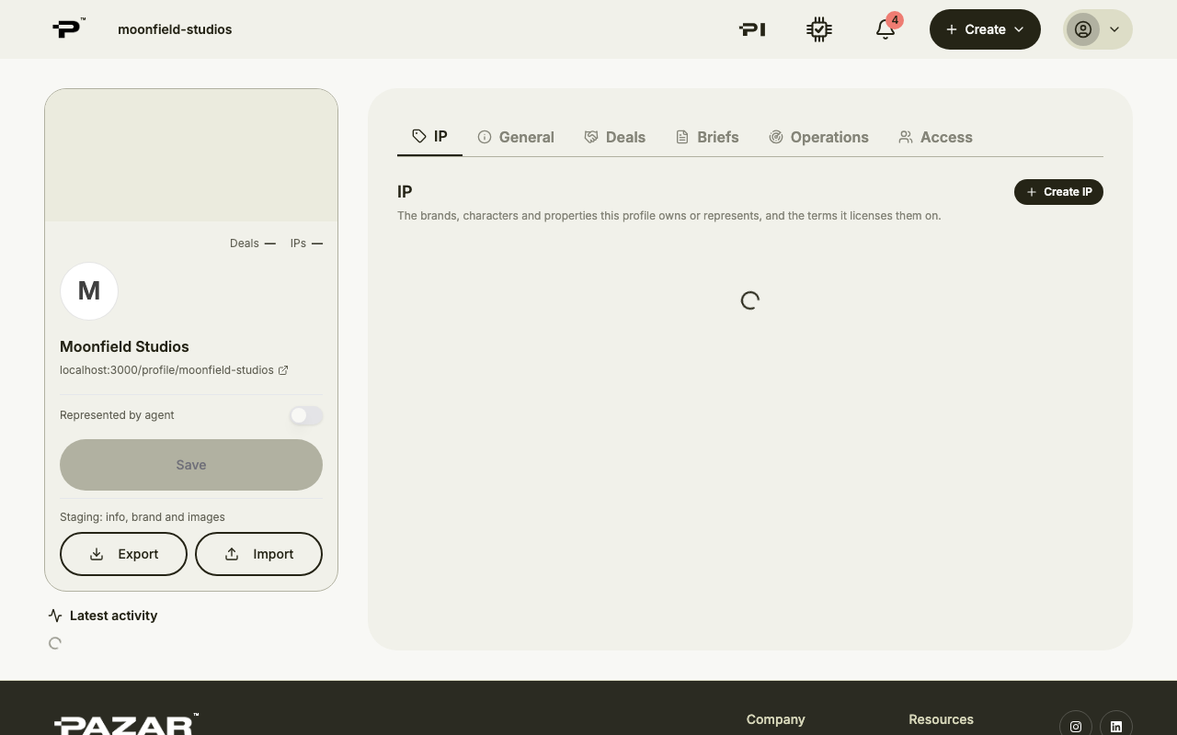Click the external link icon beside profile URL

tap(283, 370)
